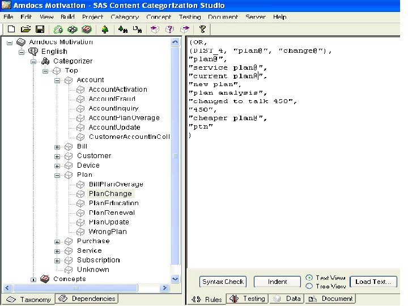
Task: Open the Server menu
Action: 256,17
